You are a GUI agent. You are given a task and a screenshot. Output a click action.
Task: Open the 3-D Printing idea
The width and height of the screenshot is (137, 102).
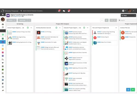(48, 33)
